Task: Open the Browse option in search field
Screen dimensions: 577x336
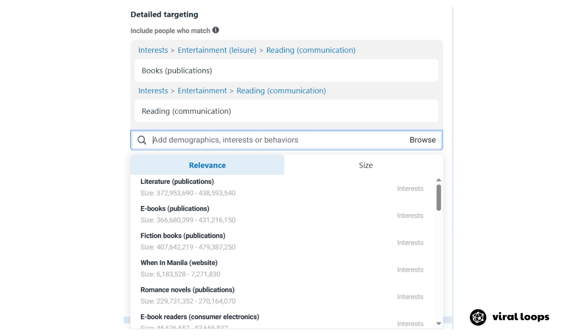Action: point(423,140)
